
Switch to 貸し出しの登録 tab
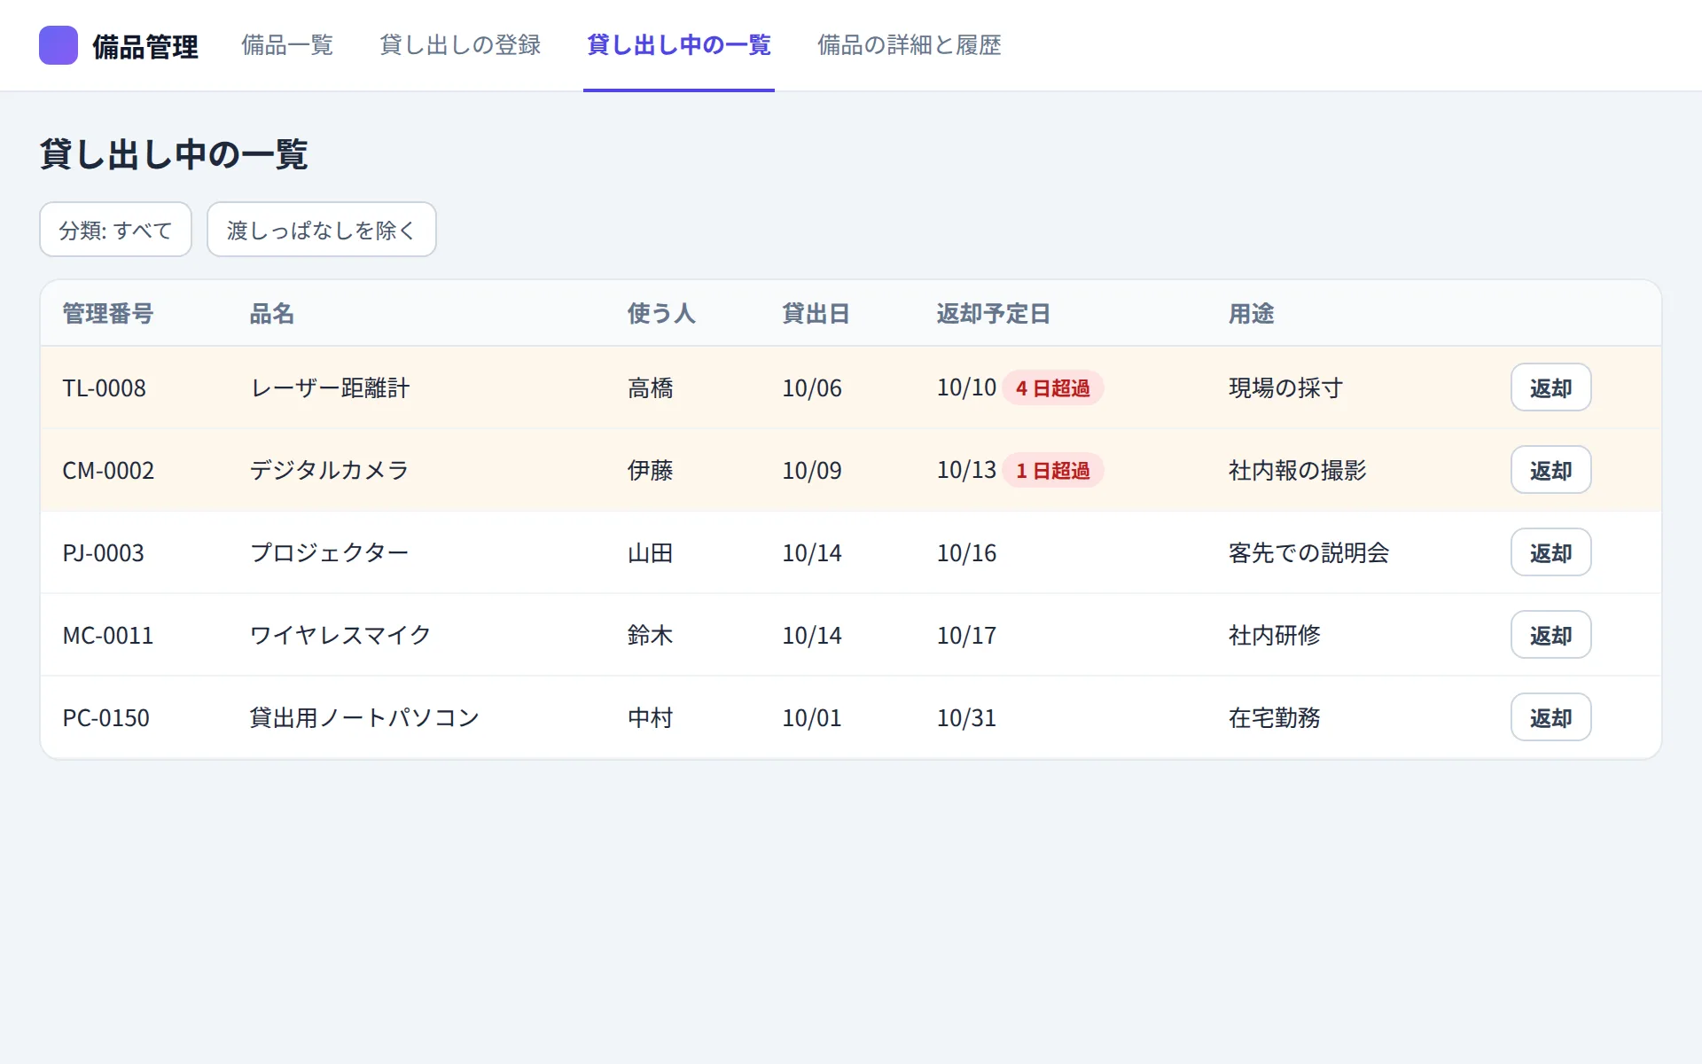coord(460,45)
